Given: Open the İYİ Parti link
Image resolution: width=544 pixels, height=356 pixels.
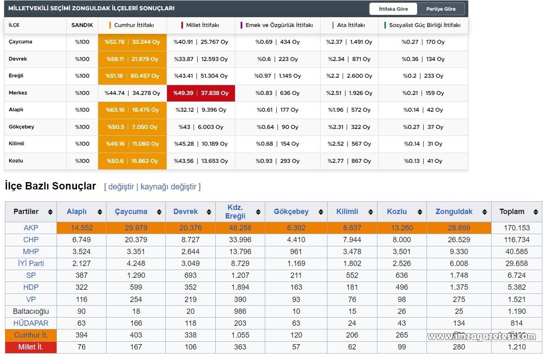Looking at the screenshot, I should [x=31, y=264].
